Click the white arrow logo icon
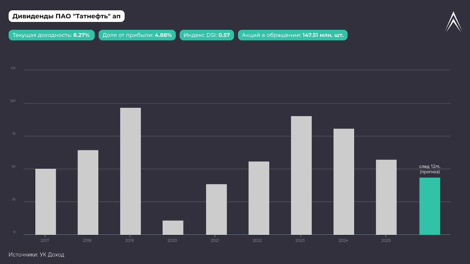 (x=454, y=22)
